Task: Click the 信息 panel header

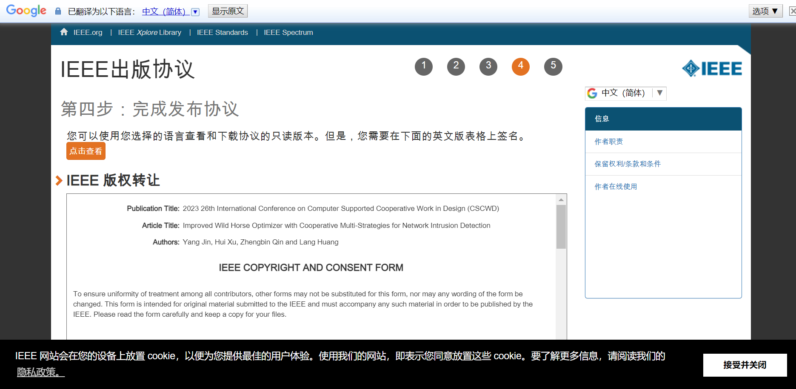Action: [663, 119]
